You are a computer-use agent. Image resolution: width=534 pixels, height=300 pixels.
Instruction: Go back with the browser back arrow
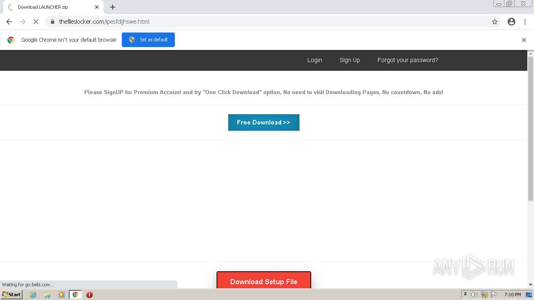[9, 22]
